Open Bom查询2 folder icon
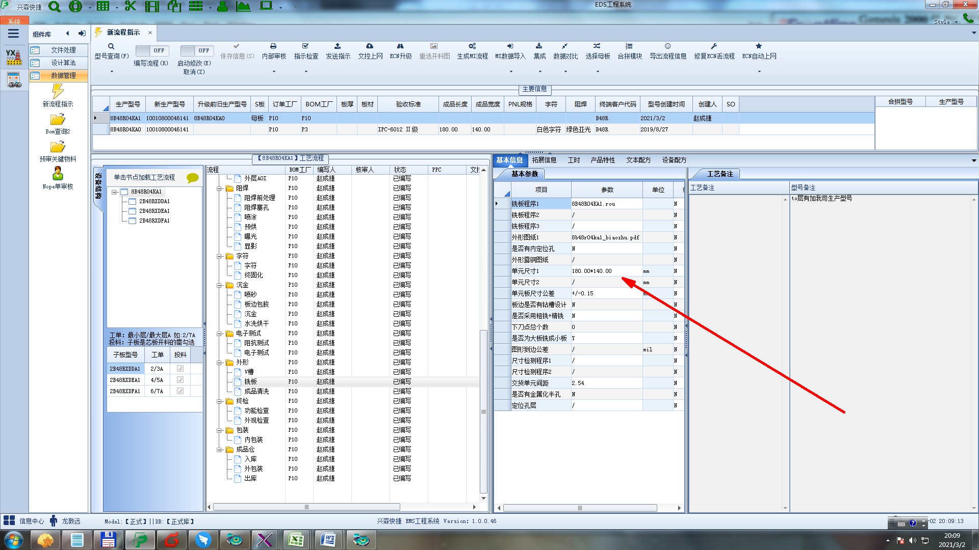The image size is (979, 550). tap(58, 120)
